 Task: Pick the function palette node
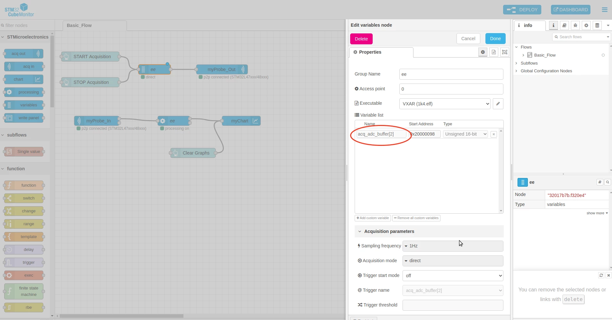(x=24, y=185)
